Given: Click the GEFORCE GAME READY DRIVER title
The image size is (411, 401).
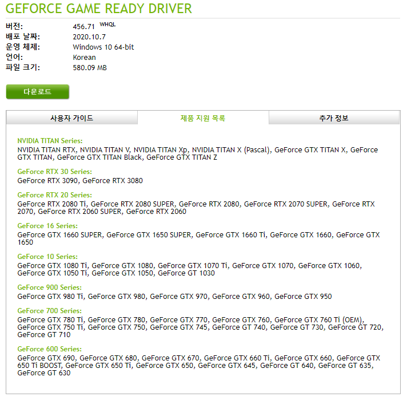Looking at the screenshot, I should [98, 9].
